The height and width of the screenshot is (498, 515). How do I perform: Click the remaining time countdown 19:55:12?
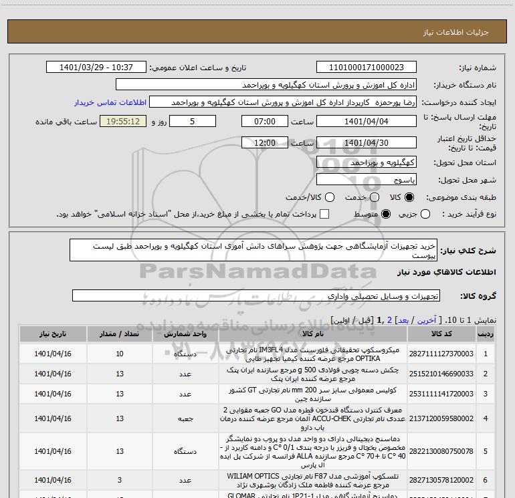pyautogui.click(x=123, y=122)
